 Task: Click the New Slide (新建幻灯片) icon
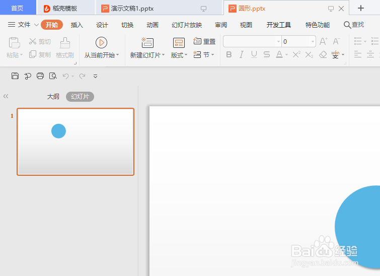[x=147, y=43]
